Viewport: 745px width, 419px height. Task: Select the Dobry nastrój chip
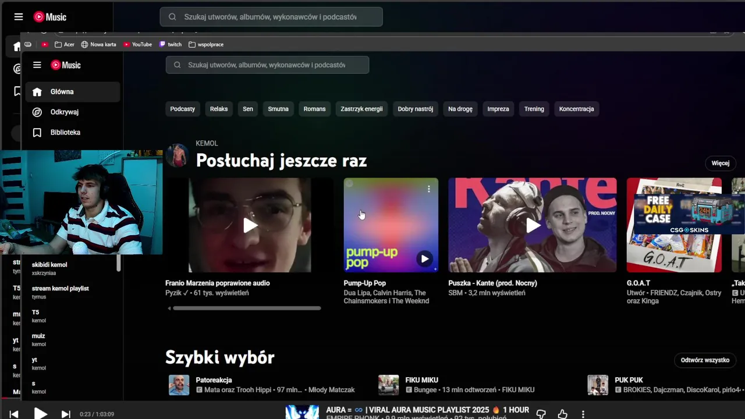point(416,109)
